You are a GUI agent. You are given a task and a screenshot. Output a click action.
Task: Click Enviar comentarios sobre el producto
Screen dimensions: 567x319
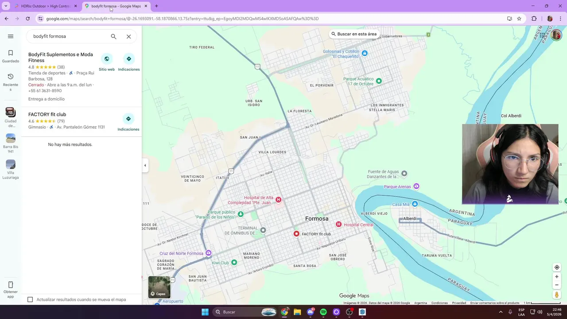pos(495,303)
